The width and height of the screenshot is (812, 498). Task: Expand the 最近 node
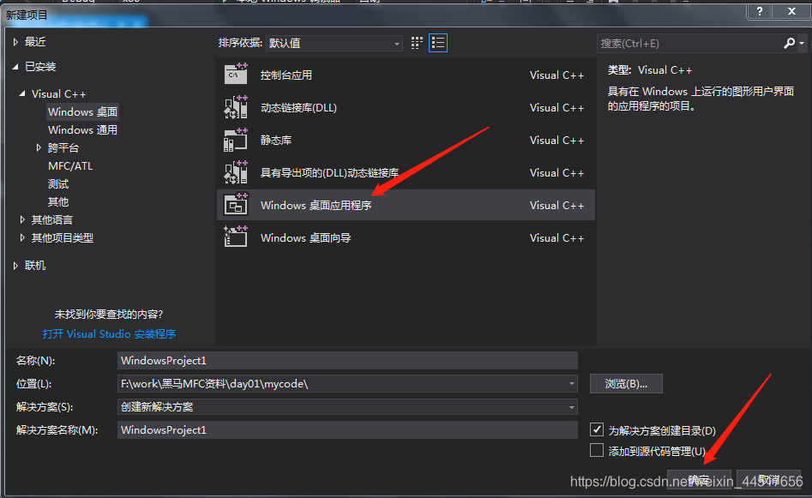tap(15, 42)
